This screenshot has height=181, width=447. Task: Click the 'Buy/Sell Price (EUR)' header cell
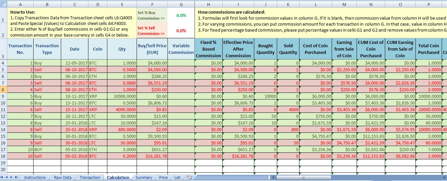tap(152, 49)
